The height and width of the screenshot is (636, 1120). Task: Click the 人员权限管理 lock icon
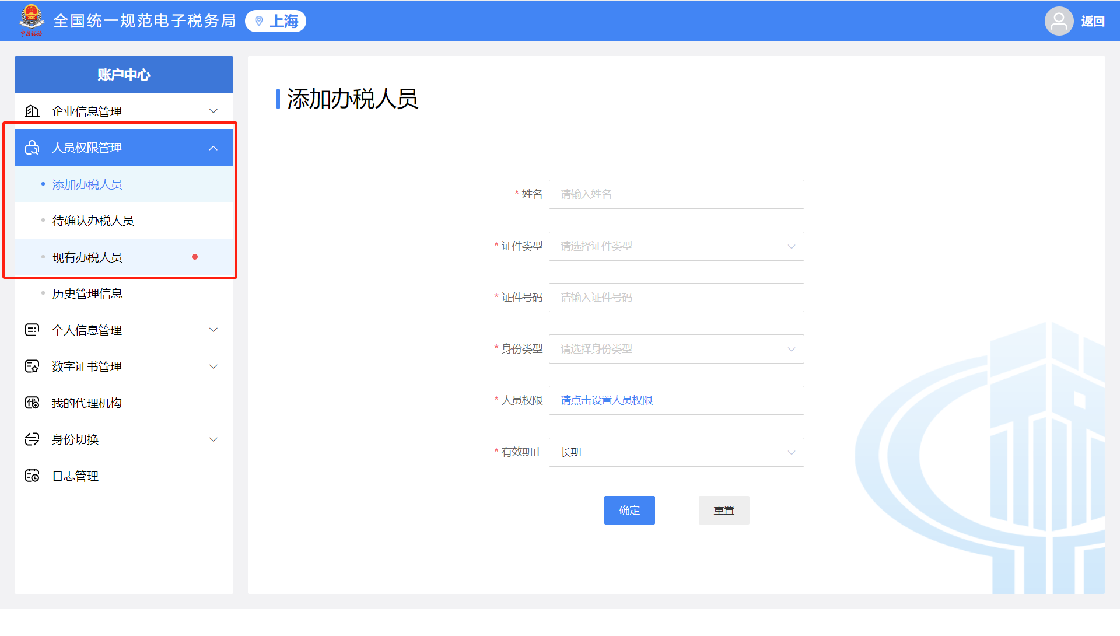tap(32, 148)
